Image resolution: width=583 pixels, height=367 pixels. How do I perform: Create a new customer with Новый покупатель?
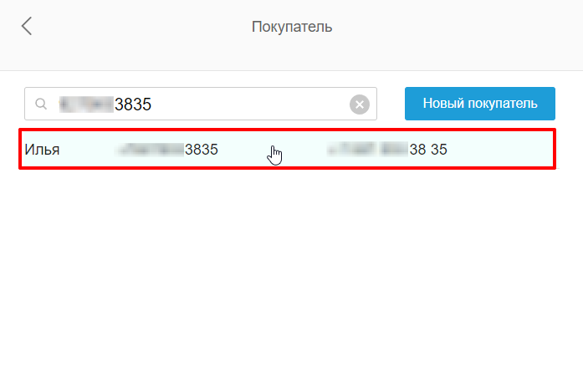coord(479,104)
